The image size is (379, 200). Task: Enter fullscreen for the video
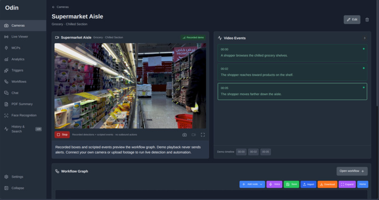coord(203,135)
